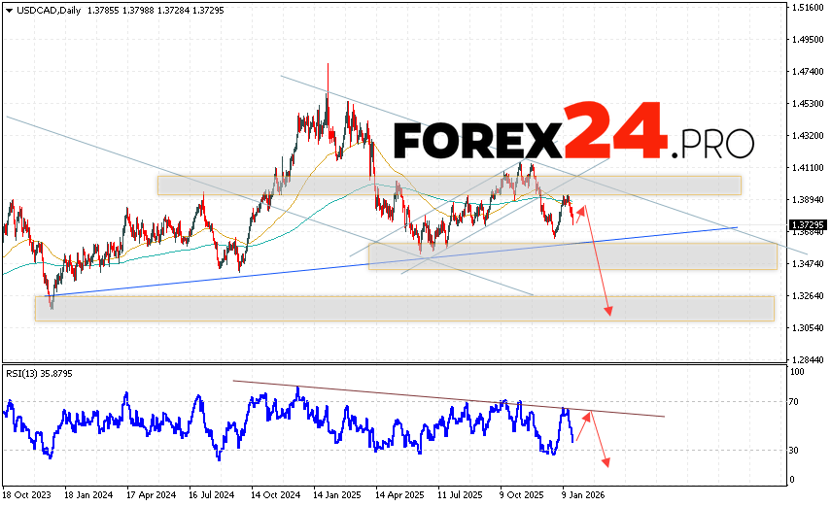Select the RSI(13) 35.8795 indicator label
This screenshot has height=506, width=831.
(39, 374)
